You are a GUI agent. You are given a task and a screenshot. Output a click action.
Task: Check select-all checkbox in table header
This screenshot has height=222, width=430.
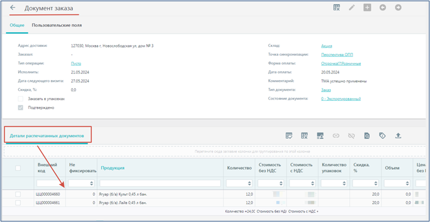point(18,168)
